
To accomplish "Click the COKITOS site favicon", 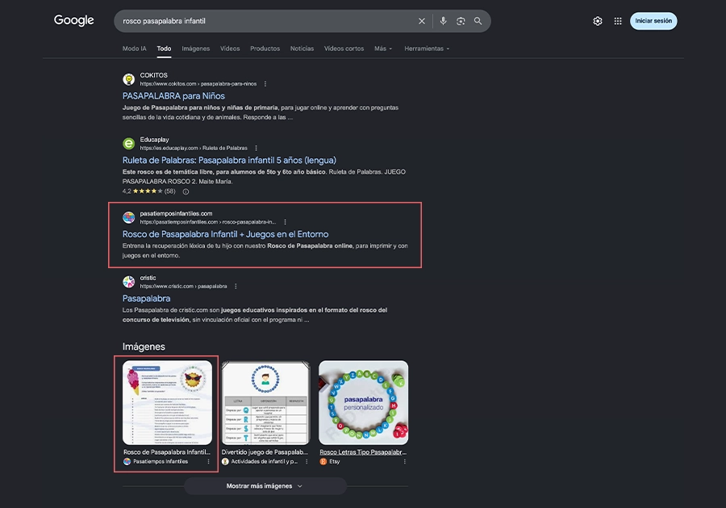I will (x=129, y=79).
